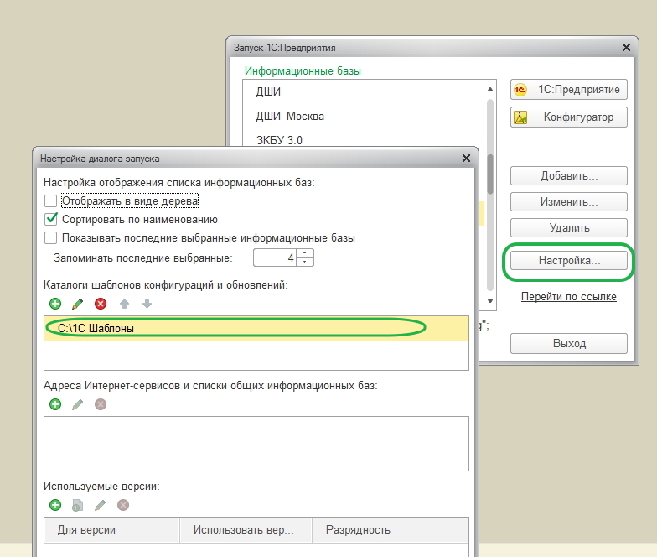Edit Internet service address with pencil icon
The height and width of the screenshot is (557, 657).
coord(77,404)
